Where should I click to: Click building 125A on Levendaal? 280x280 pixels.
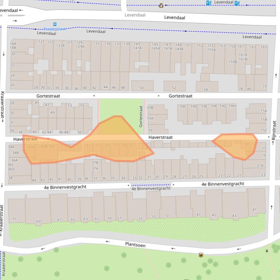(60, 46)
